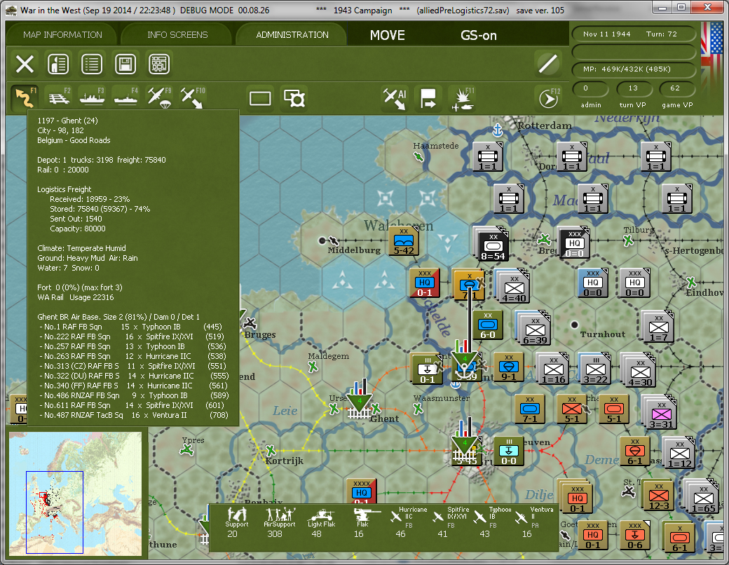
Task: Click the AirSupport 308 element
Action: coord(279,523)
